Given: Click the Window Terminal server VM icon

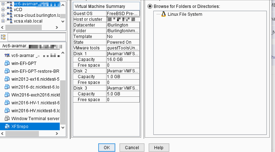Looking at the screenshot, I should coord(7,118).
